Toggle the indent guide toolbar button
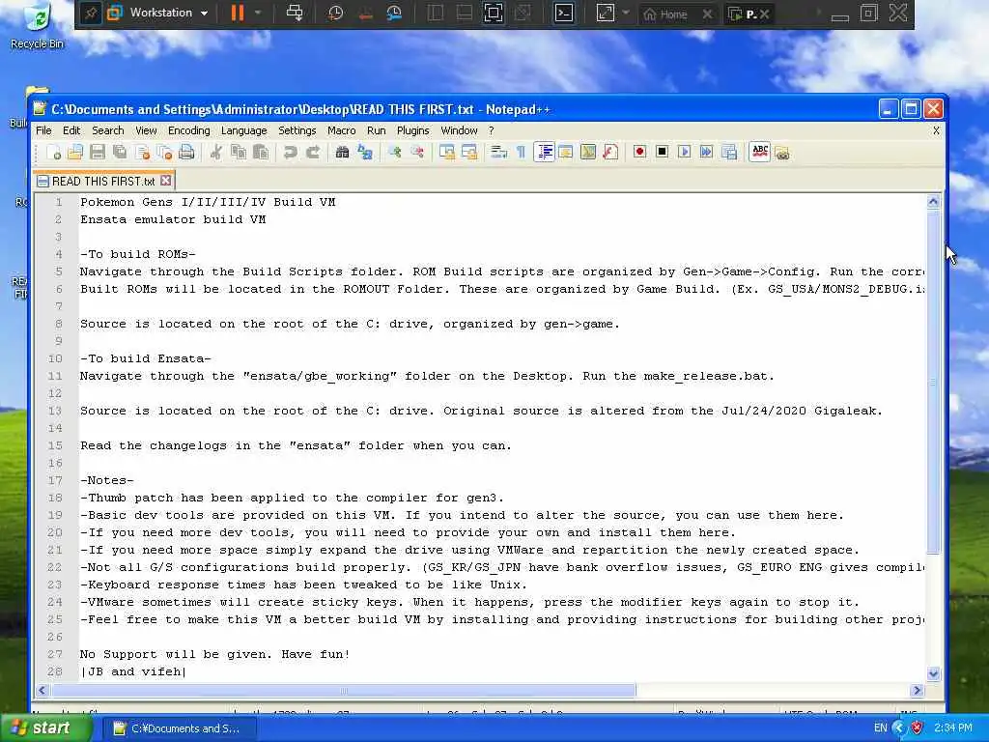Screen dimensions: 989x742 545,152
